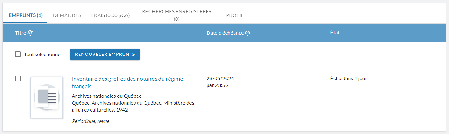Click the 28/05/2021 due date text

220,78
